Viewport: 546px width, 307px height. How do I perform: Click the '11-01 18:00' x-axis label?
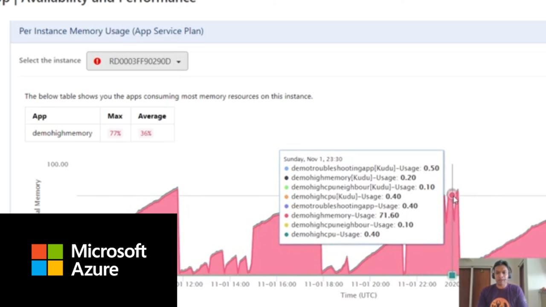(x=325, y=284)
